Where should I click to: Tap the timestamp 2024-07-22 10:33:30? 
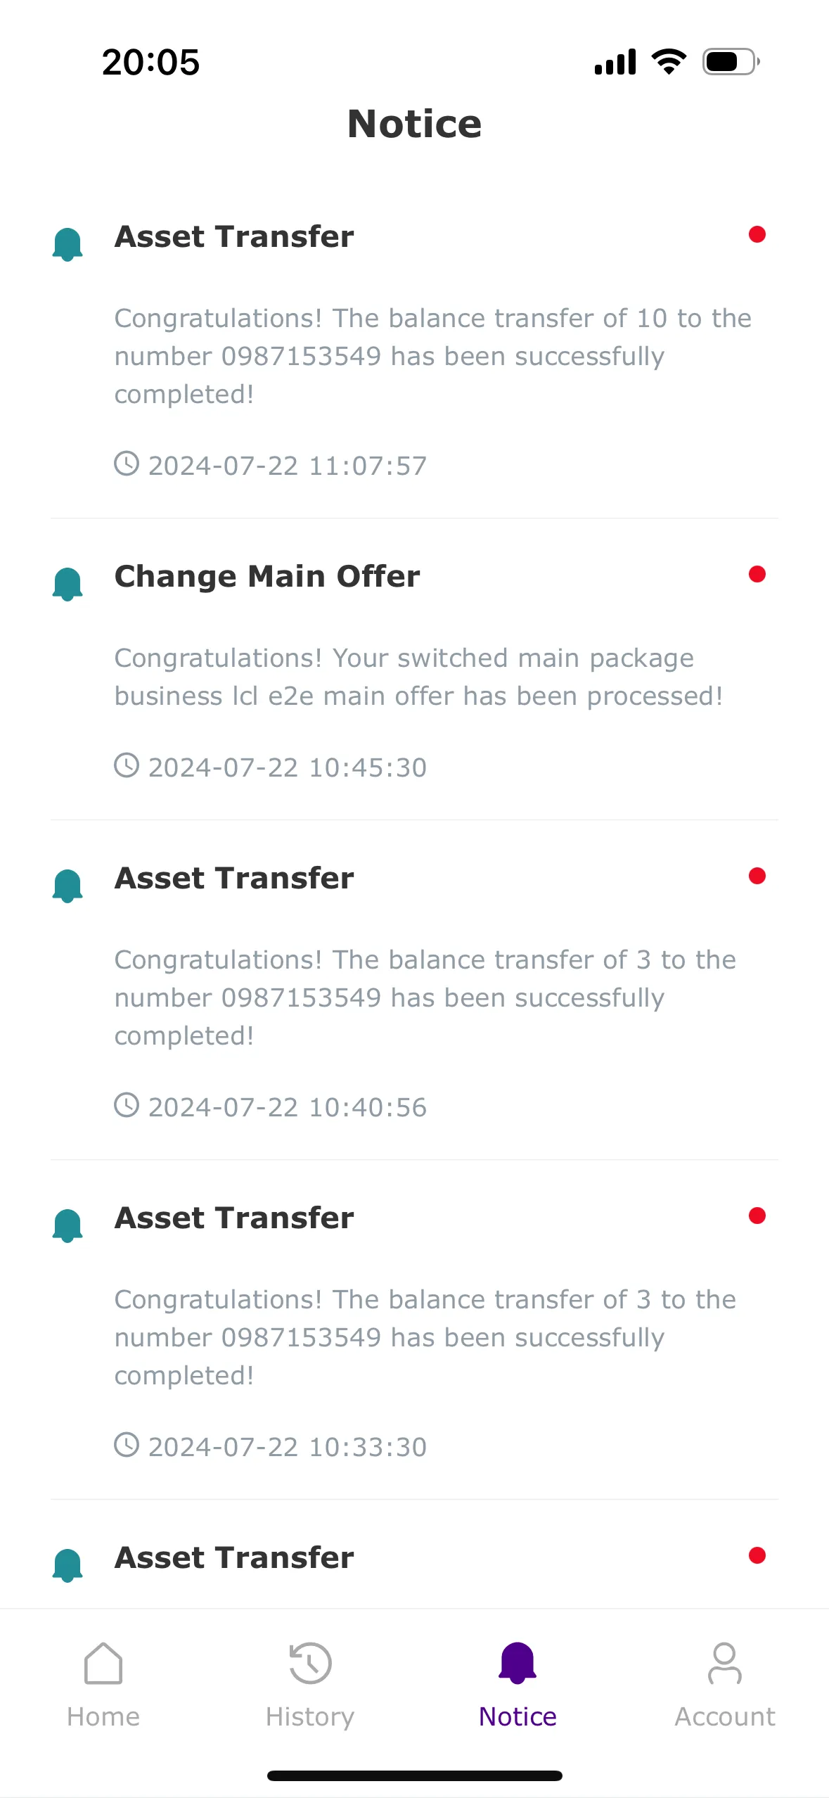tap(288, 1447)
